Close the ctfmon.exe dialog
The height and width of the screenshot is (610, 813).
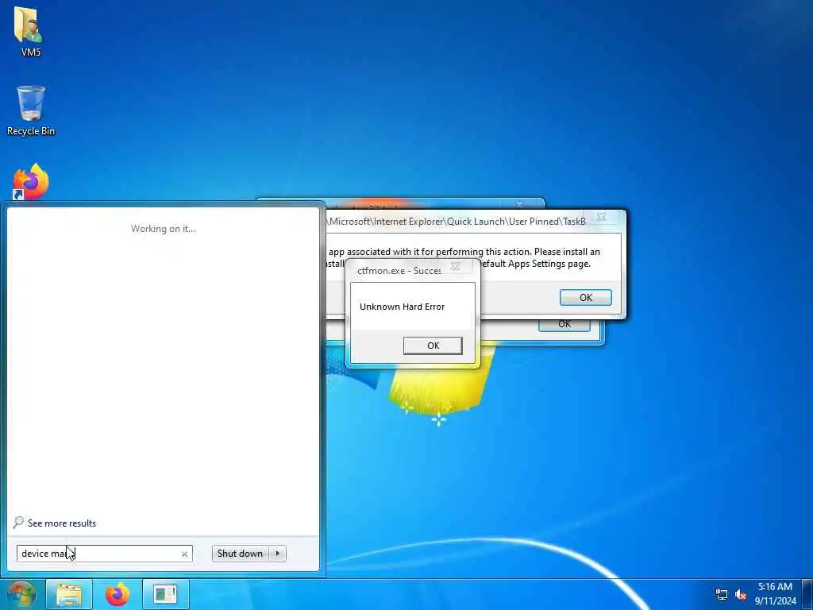click(455, 266)
